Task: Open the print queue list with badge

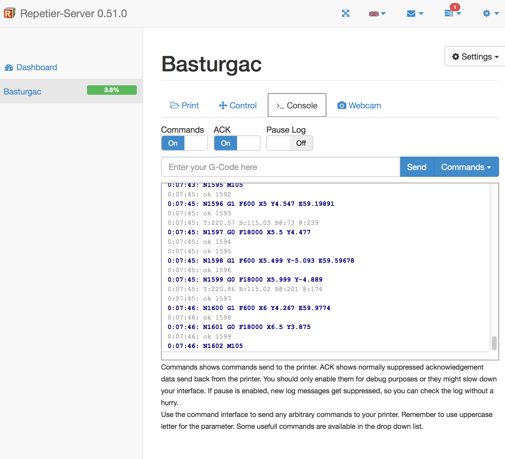Action: (452, 13)
